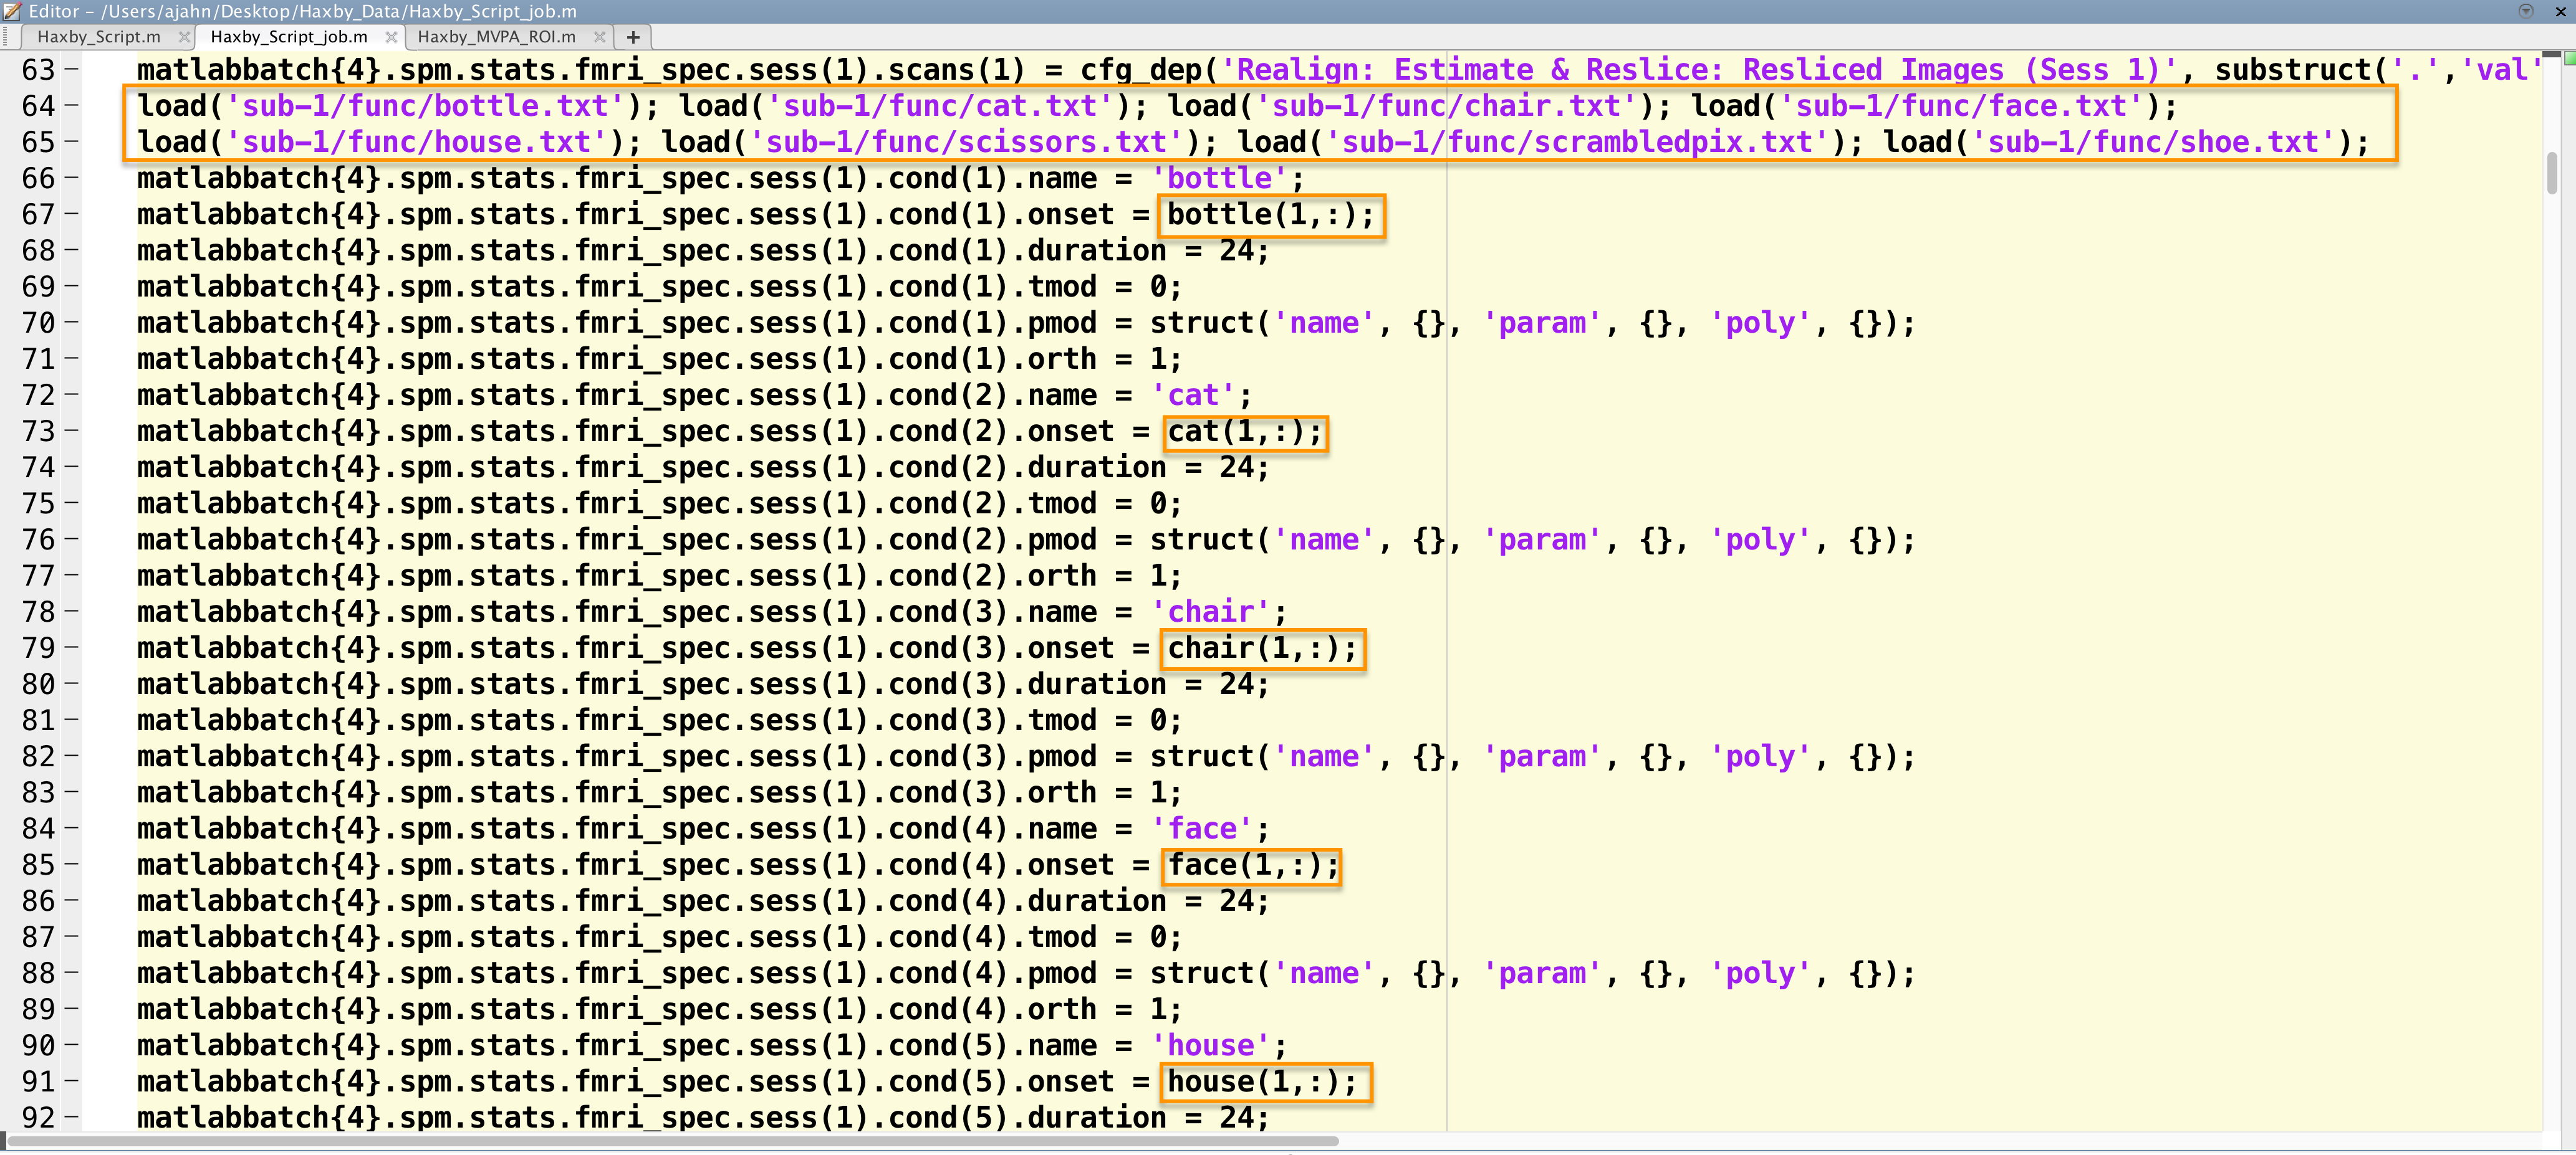Close the Editor panel with the X
This screenshot has width=2576, height=1155.
(x=2560, y=11)
